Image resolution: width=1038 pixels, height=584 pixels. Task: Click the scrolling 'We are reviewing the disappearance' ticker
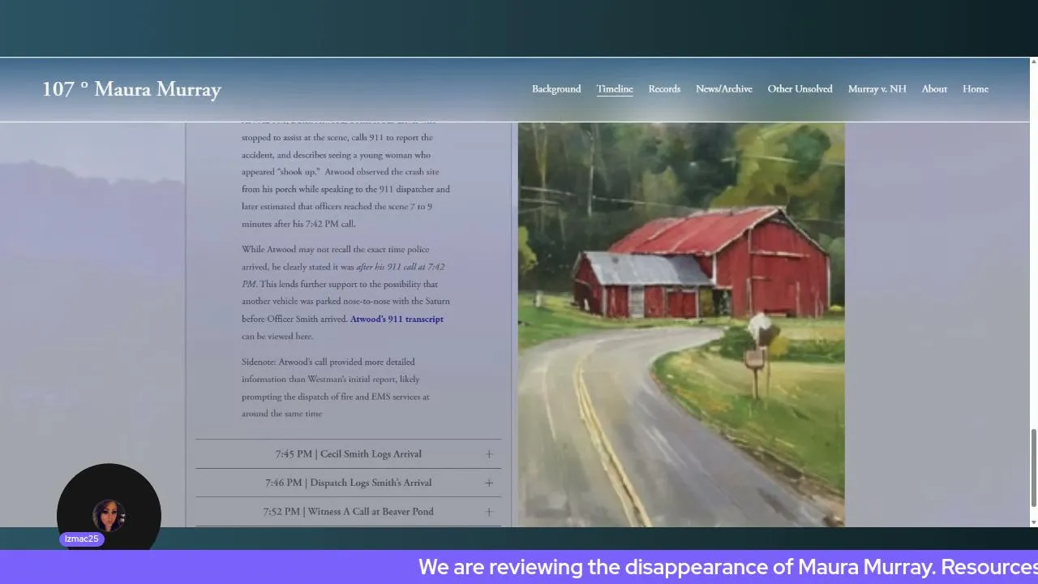(728, 567)
